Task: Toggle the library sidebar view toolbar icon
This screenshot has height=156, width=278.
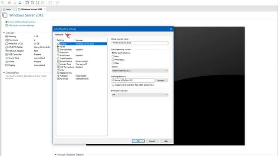Action: (27, 3)
